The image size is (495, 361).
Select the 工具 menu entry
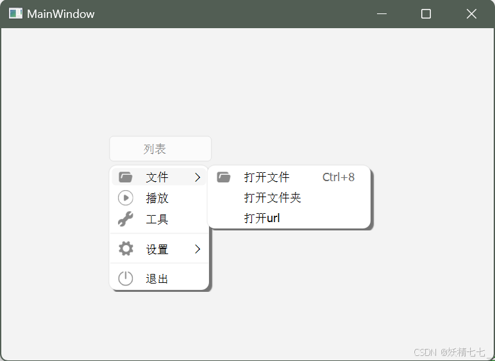click(x=159, y=219)
